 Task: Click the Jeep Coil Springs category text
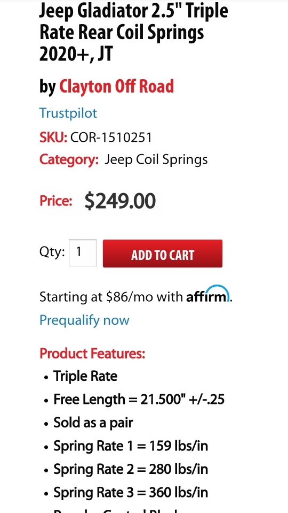pos(156,159)
